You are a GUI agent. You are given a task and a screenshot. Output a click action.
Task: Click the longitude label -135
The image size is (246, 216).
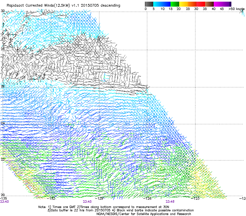click(3, 198)
